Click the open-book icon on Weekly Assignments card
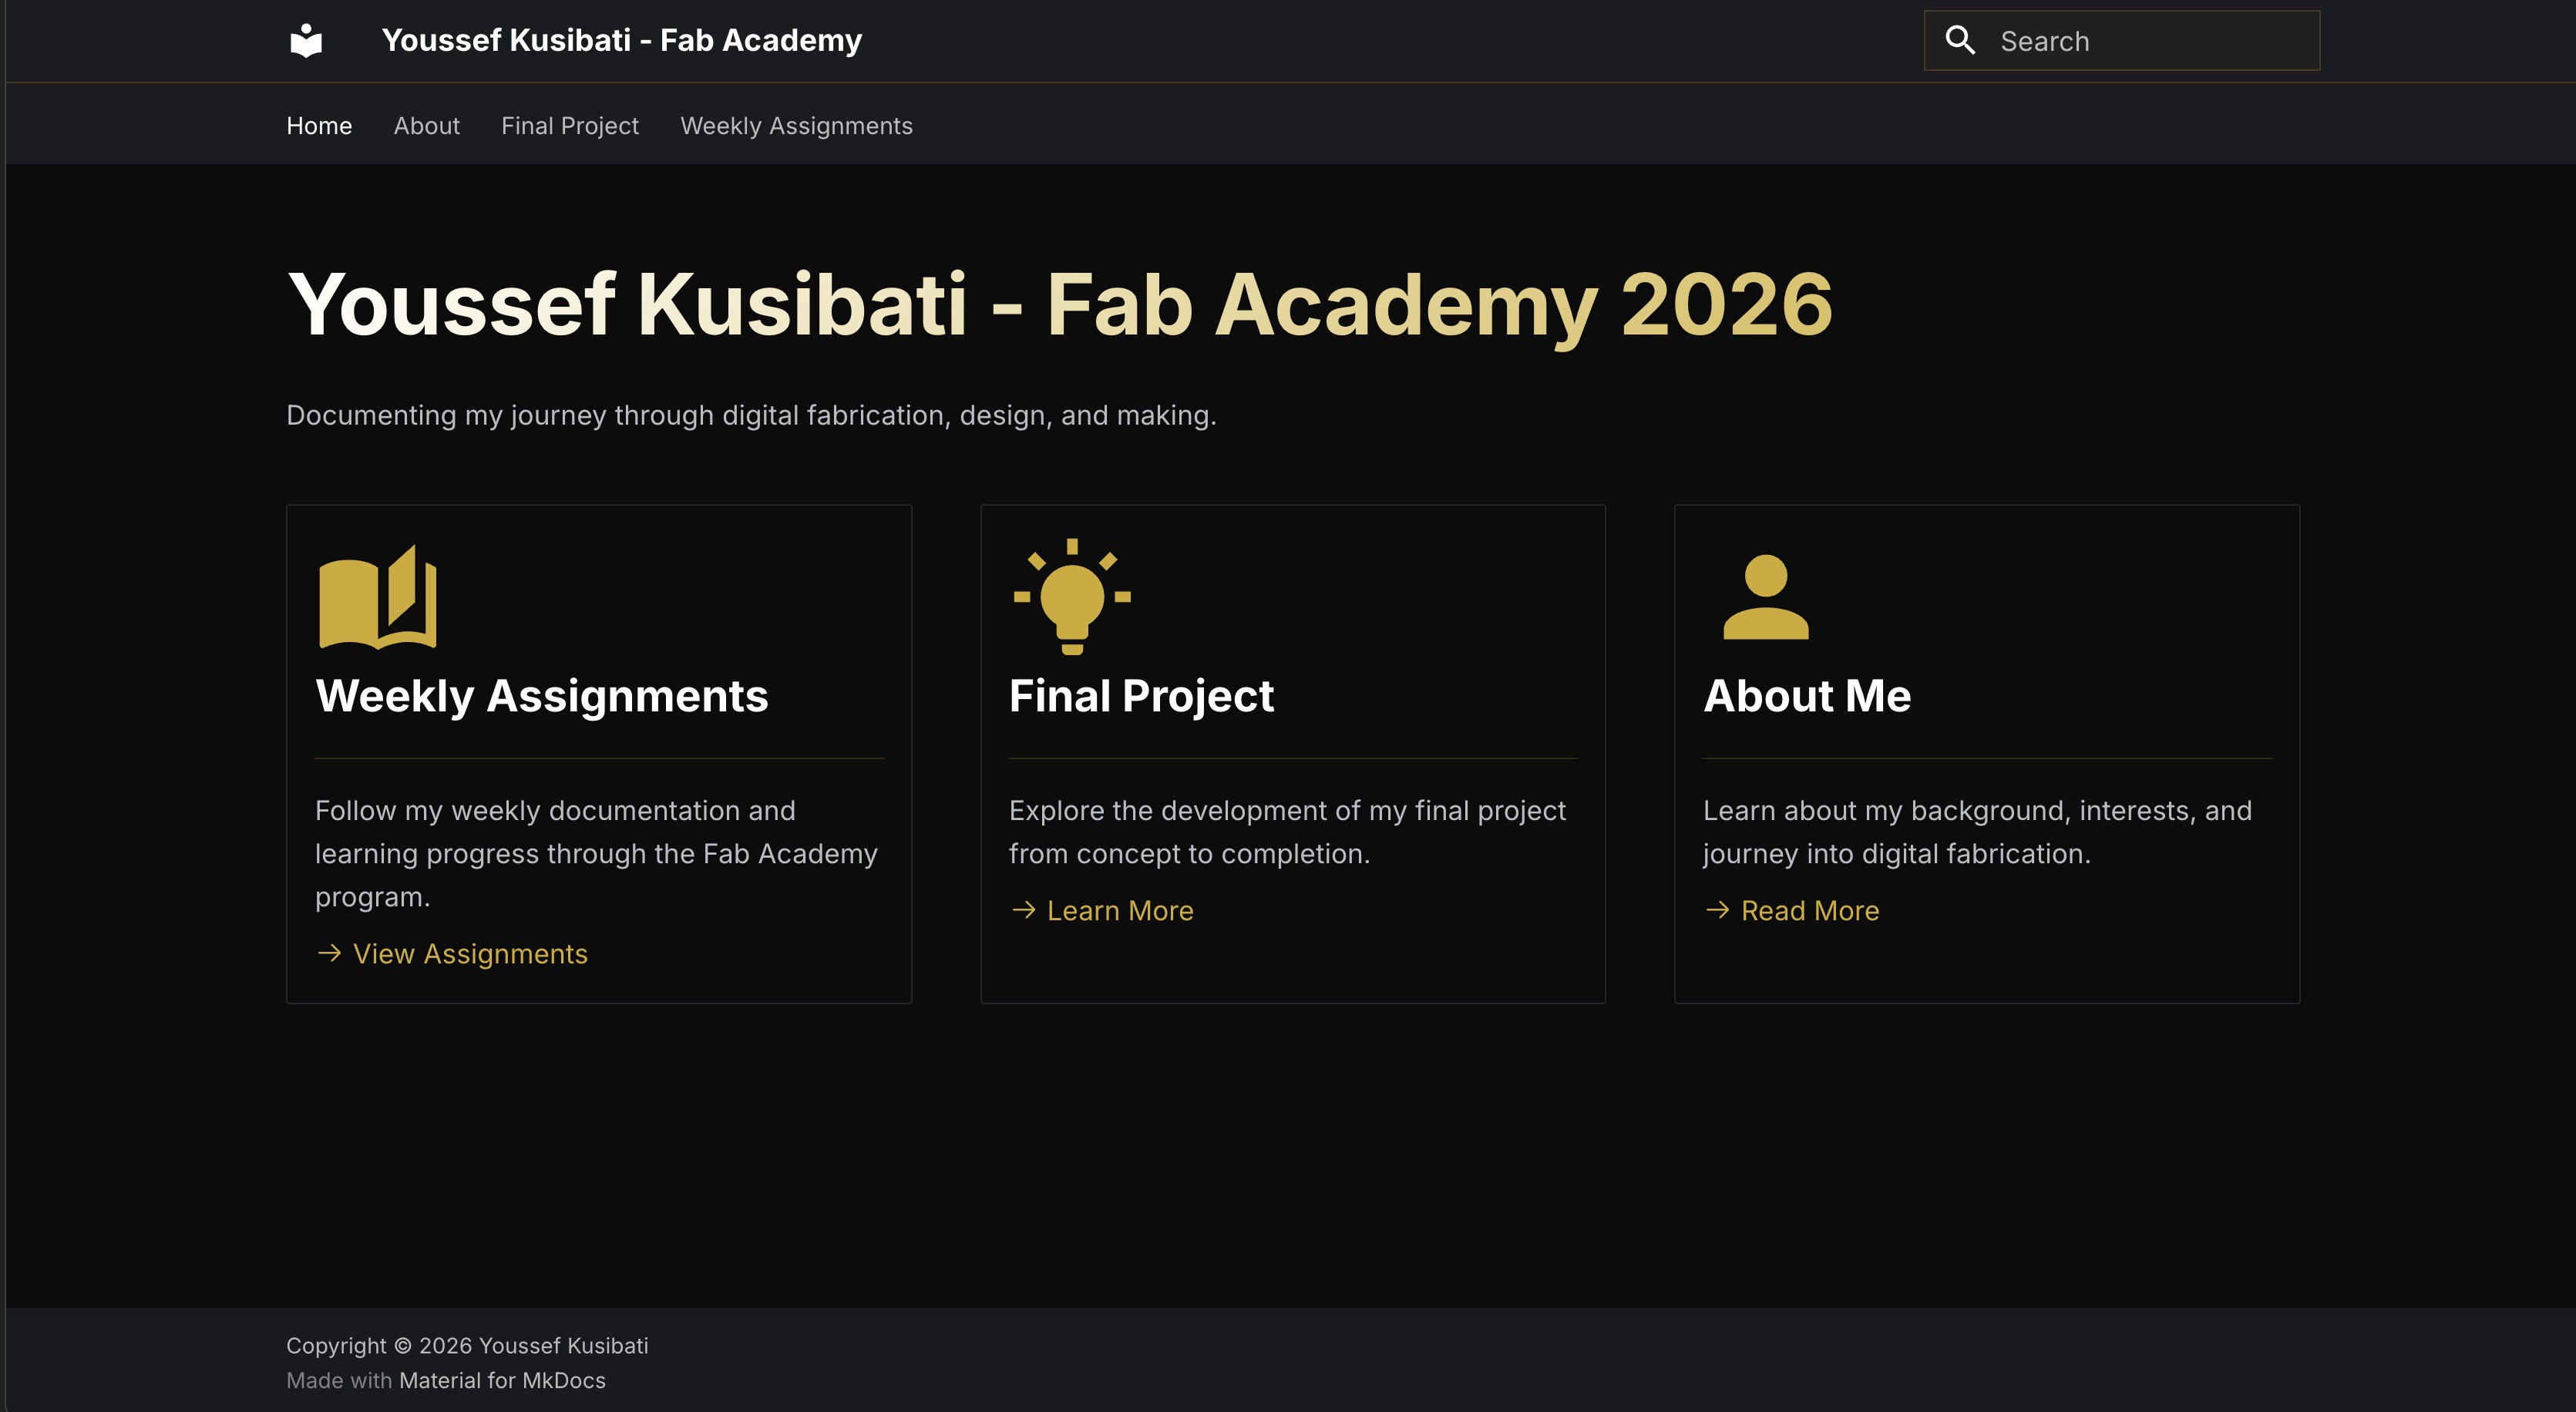Screen dimensions: 2576x1412 pos(376,597)
